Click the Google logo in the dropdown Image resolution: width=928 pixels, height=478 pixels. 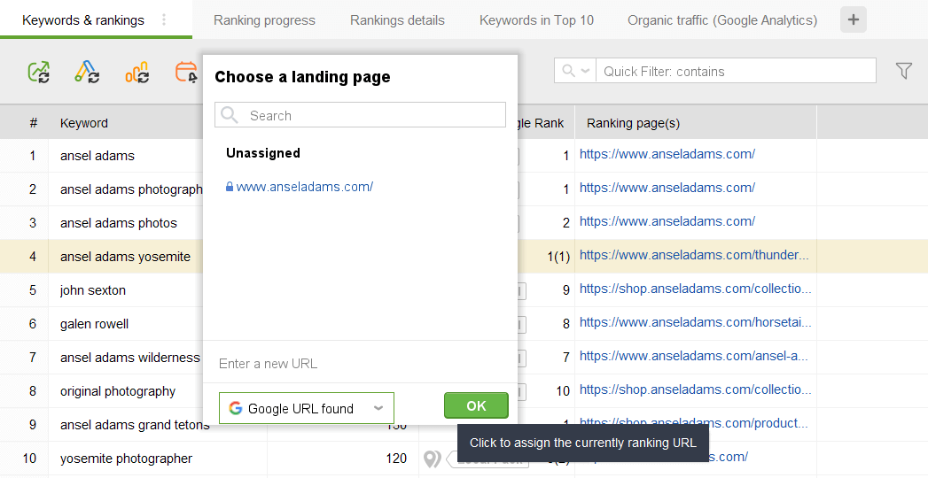pyautogui.click(x=236, y=408)
